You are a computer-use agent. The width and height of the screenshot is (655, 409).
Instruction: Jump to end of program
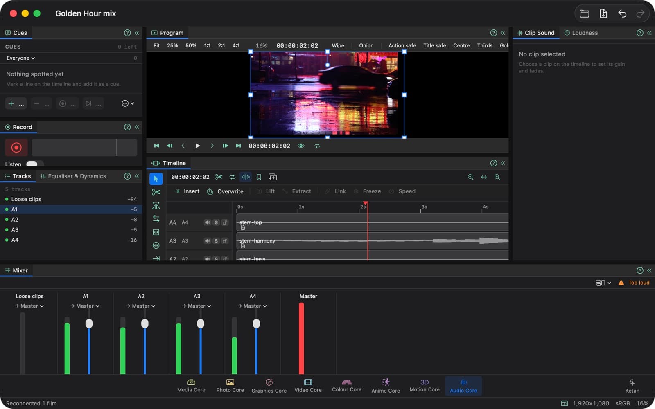coord(238,146)
